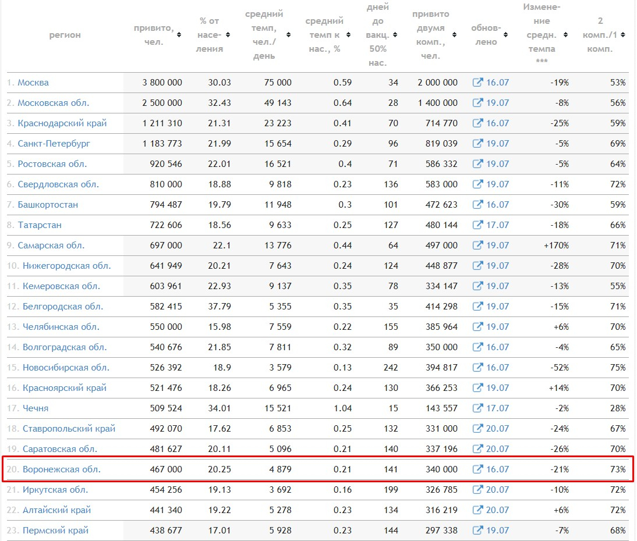Open external link icon for Белгородская обл.
This screenshot has height=541, width=637.
tap(477, 307)
